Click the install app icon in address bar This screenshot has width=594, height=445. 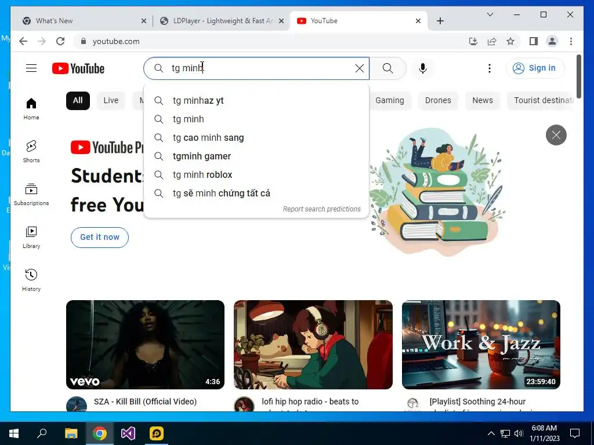click(473, 41)
